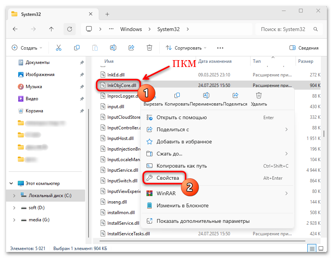Image resolution: width=333 pixels, height=258 pixels.
Task: Click the toolbar trash delete icon
Action: coord(149,48)
